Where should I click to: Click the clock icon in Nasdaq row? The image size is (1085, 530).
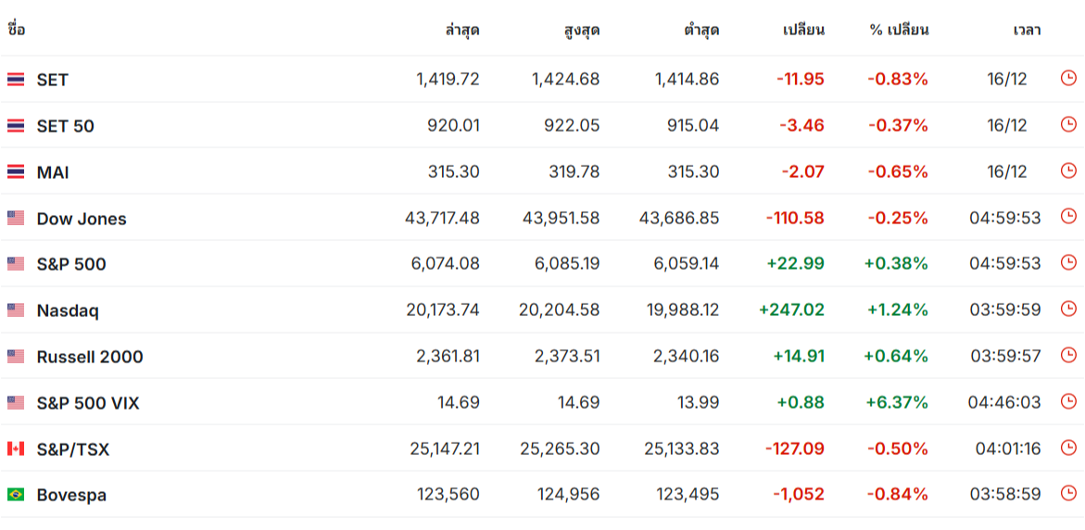coord(1068,309)
